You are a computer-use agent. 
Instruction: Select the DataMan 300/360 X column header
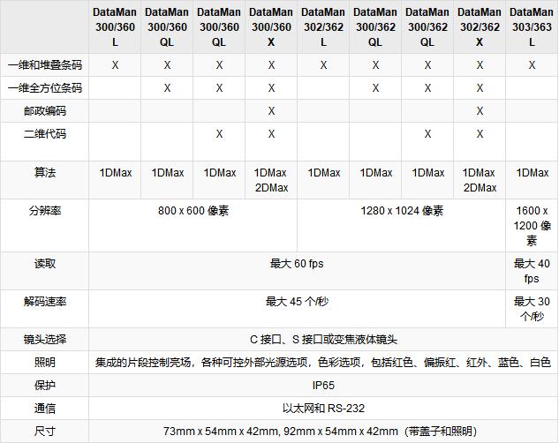pos(271,27)
